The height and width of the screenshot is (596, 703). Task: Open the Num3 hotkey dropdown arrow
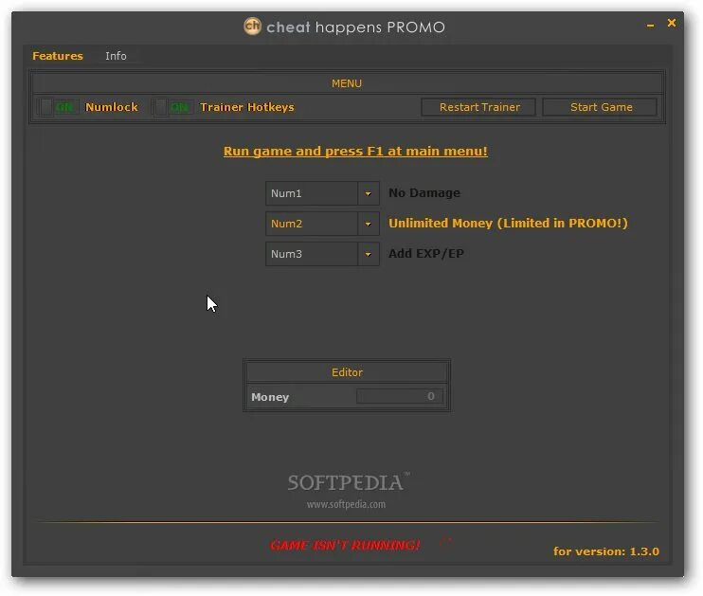coord(369,254)
